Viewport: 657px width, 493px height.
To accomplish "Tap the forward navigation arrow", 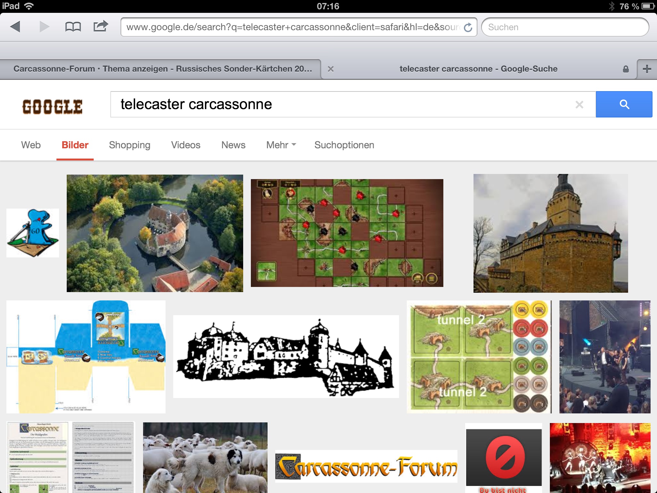I will click(44, 27).
